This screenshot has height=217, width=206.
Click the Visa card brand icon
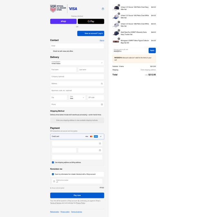(x=87, y=136)
